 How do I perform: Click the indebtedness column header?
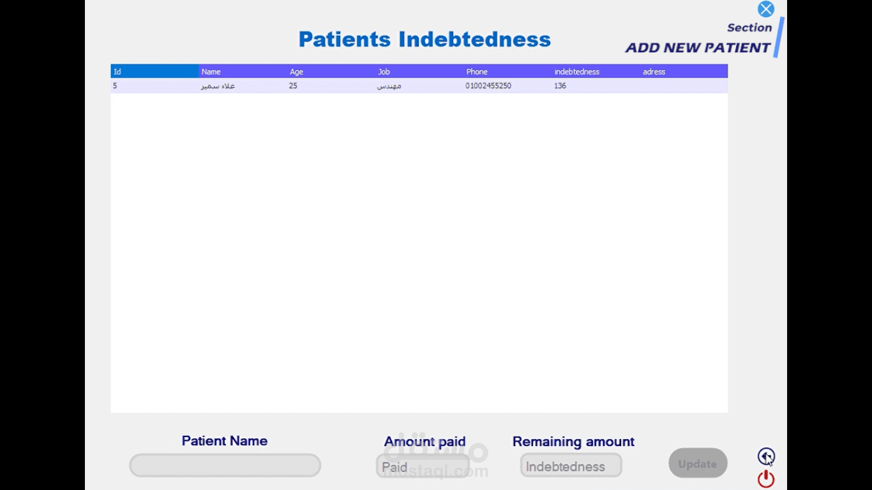click(x=595, y=71)
